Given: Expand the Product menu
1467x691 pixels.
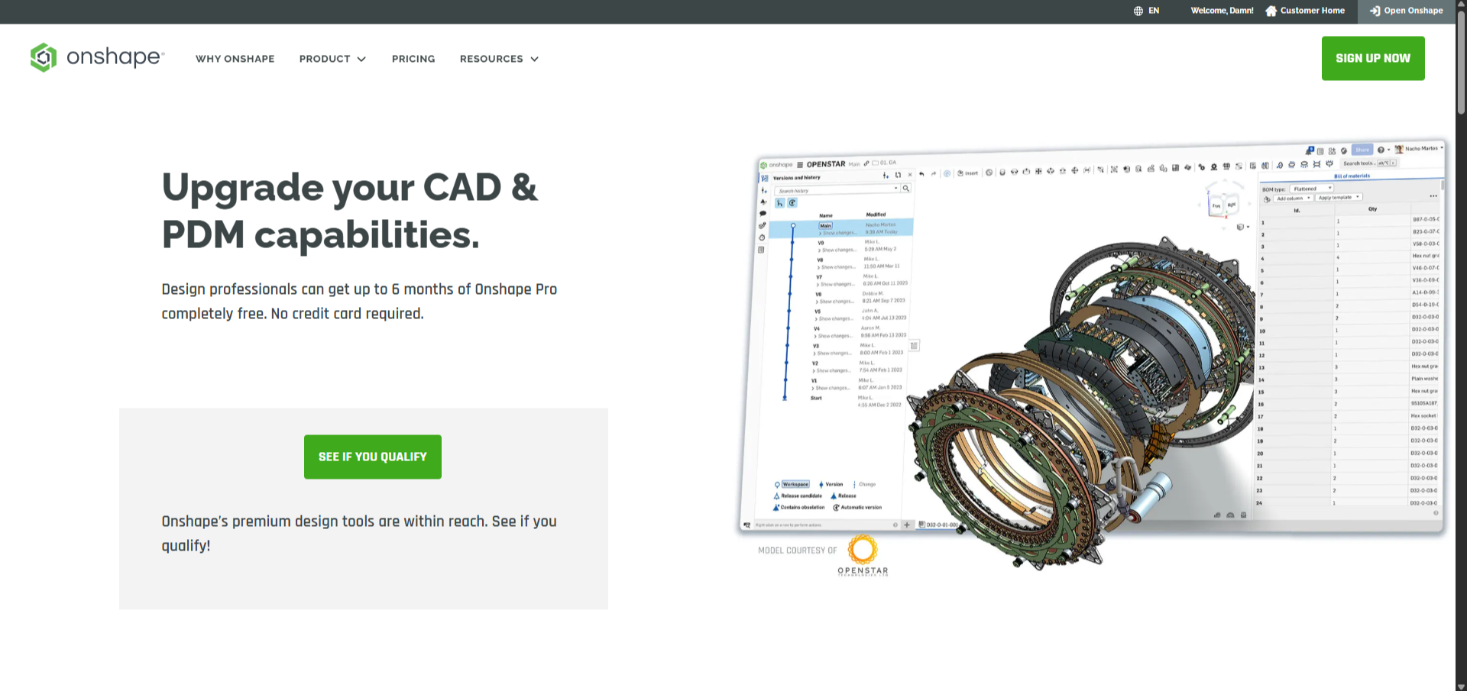Looking at the screenshot, I should pyautogui.click(x=332, y=59).
